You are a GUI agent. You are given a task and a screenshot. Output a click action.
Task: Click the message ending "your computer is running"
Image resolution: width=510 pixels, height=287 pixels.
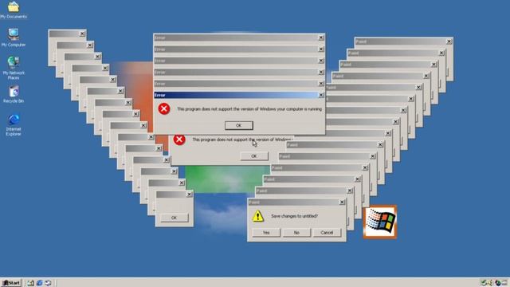(x=249, y=109)
